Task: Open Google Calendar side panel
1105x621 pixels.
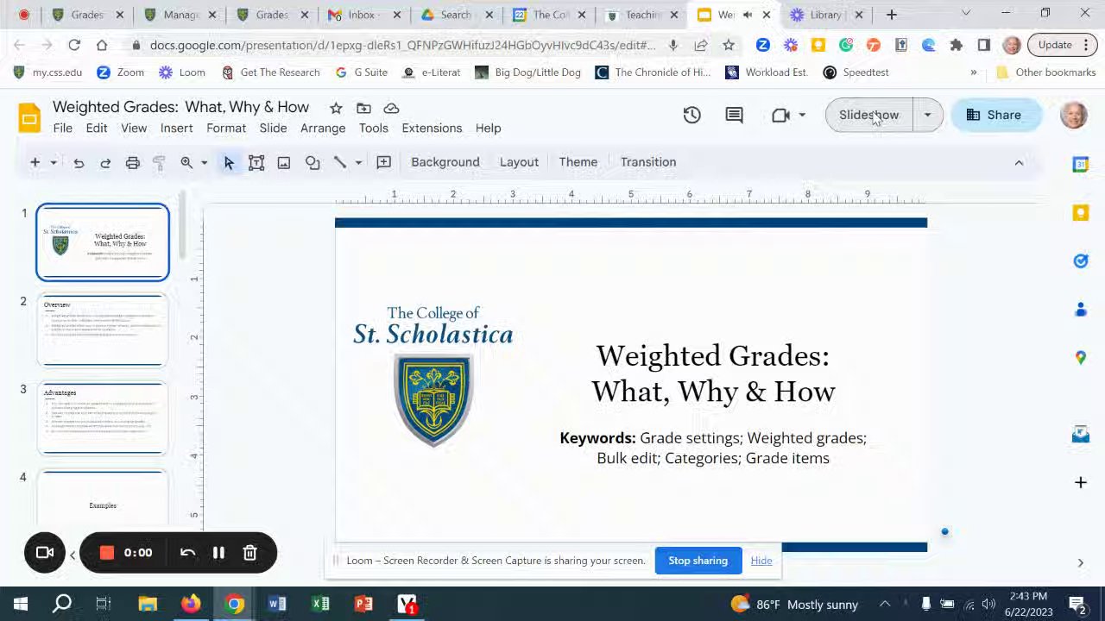Action: tap(1081, 165)
